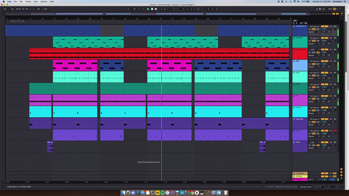Screen dimensions: 349x196
Task: Open Ableton Live icon in Dock
Action: point(182,193)
